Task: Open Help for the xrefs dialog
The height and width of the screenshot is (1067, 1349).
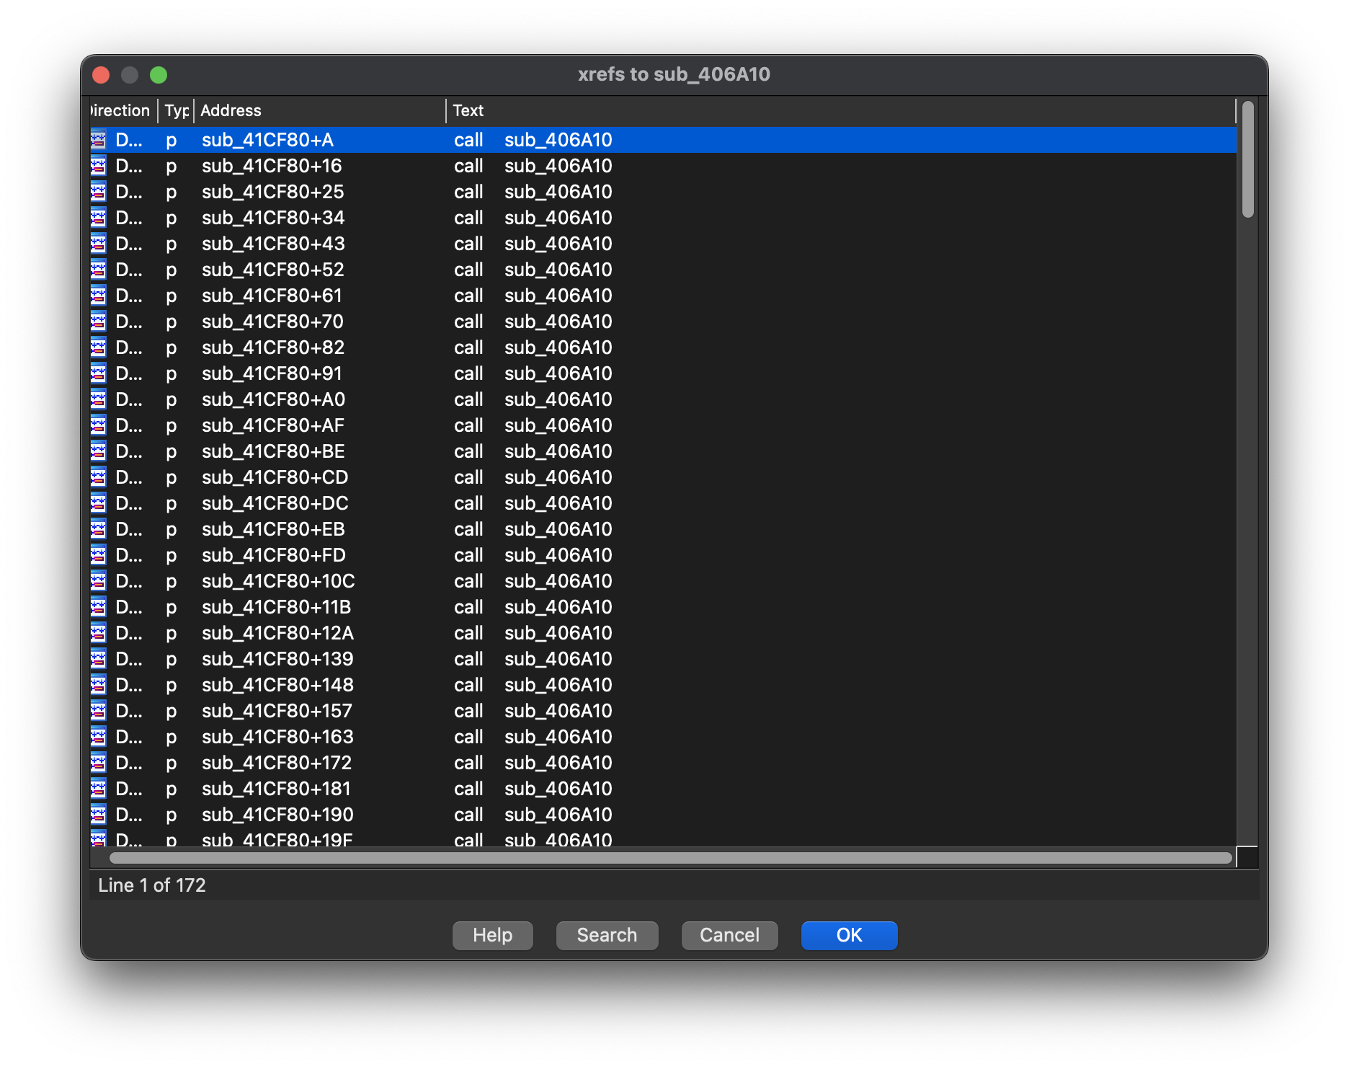Action: click(x=493, y=935)
